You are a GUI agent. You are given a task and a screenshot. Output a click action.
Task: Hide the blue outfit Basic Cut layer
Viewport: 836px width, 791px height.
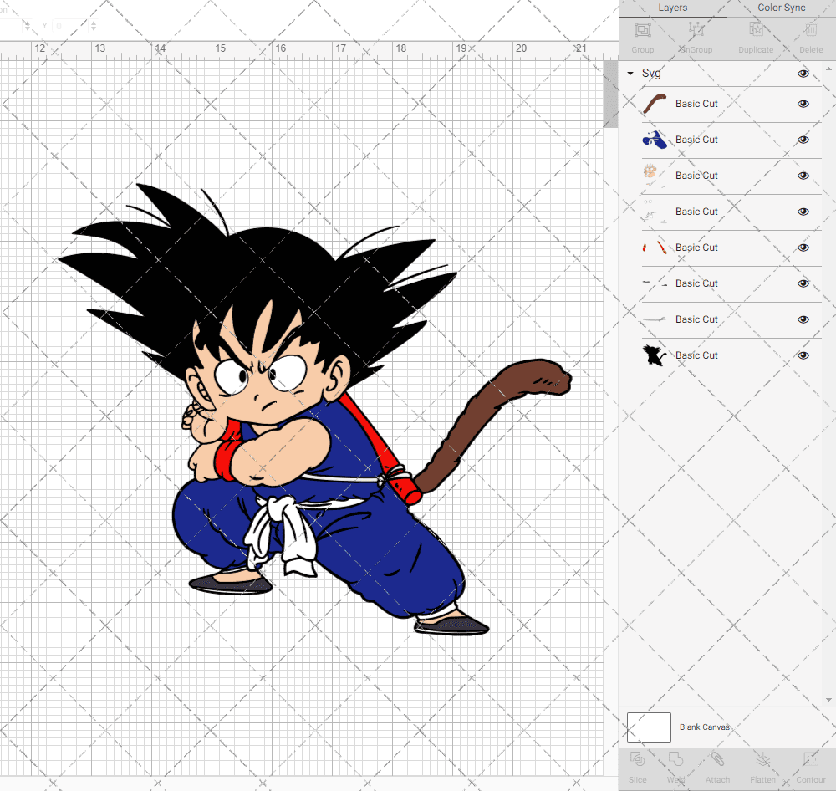click(x=803, y=140)
